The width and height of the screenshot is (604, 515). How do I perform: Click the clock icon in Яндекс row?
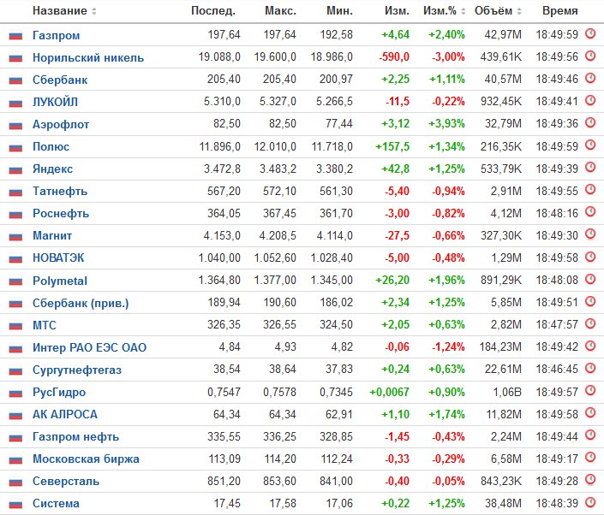[x=590, y=168]
